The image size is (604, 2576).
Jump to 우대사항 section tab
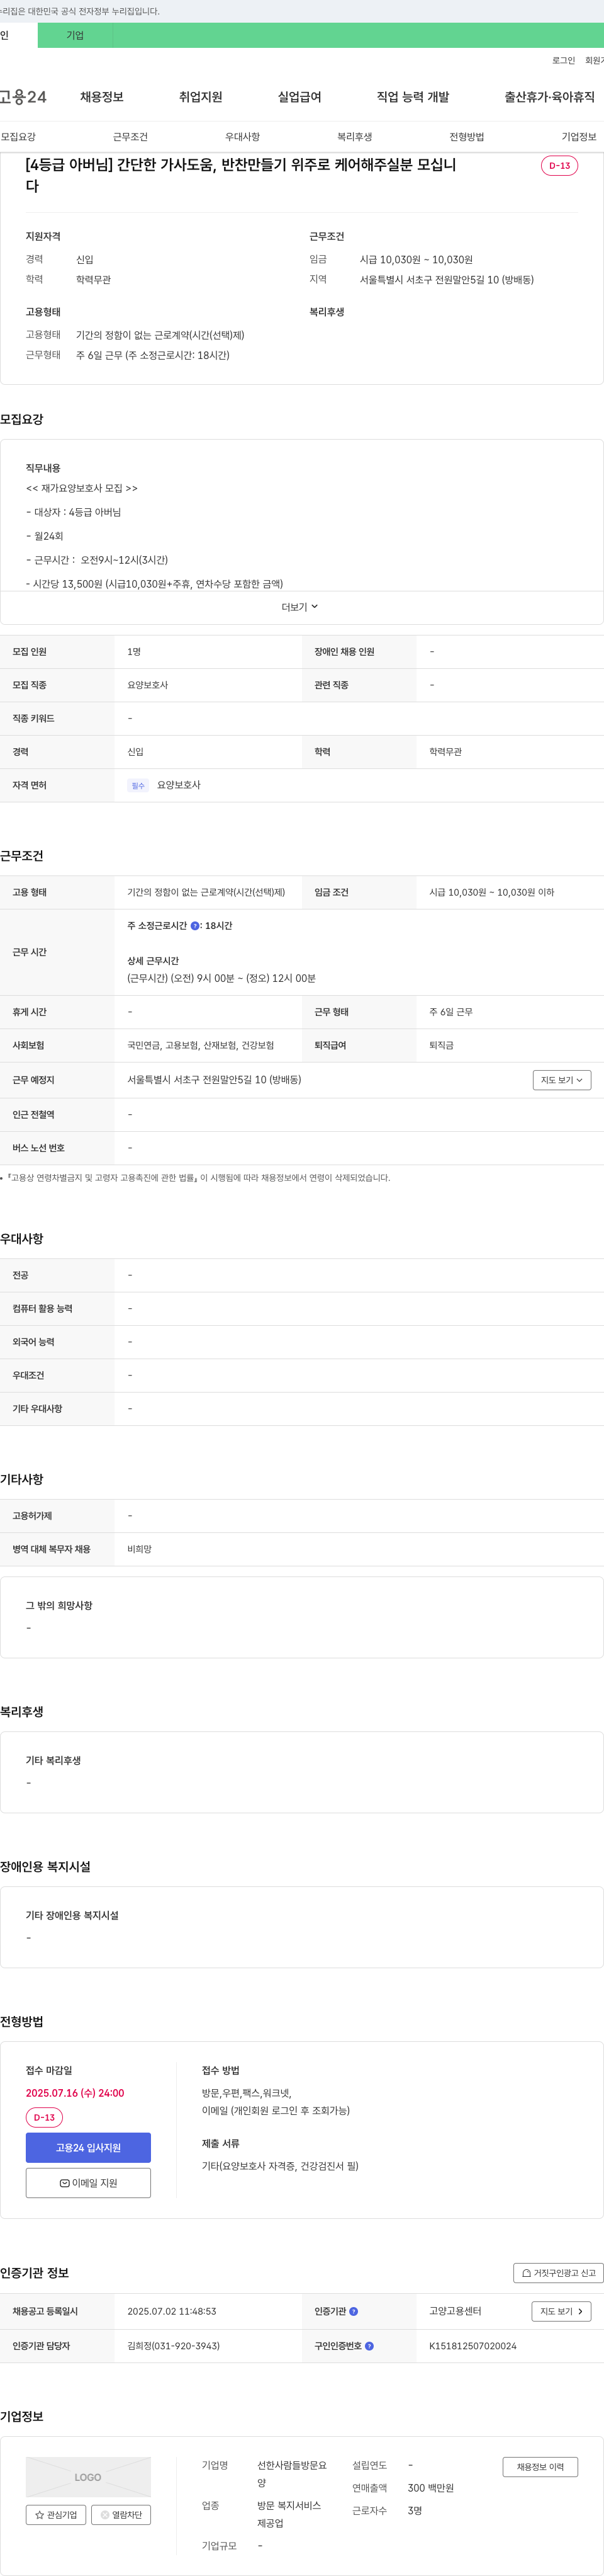point(243,137)
